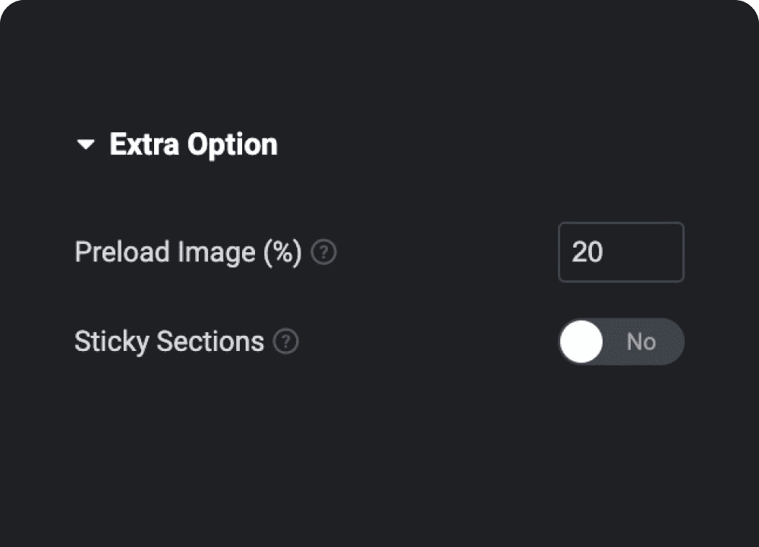
Task: Click the downward triangle icon before Extra Option
Action: click(x=86, y=144)
